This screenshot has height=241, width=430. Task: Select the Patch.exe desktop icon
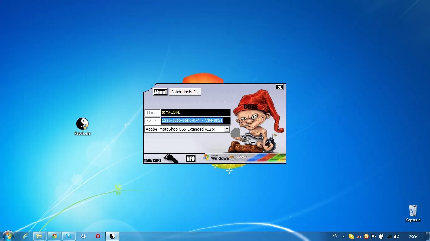coord(82,126)
